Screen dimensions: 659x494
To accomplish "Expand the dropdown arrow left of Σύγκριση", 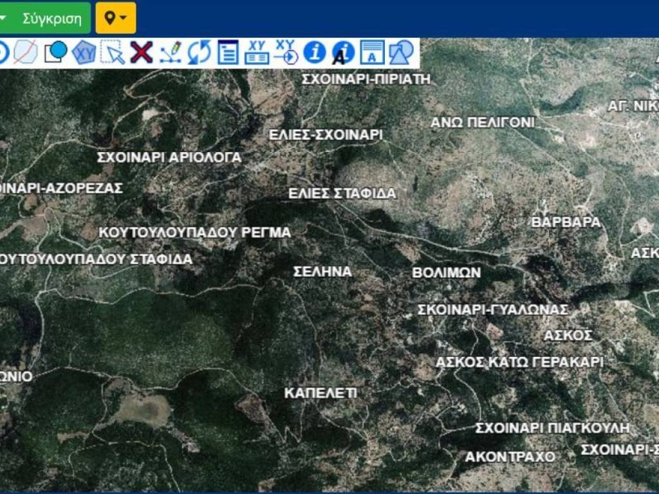I will pos(3,18).
